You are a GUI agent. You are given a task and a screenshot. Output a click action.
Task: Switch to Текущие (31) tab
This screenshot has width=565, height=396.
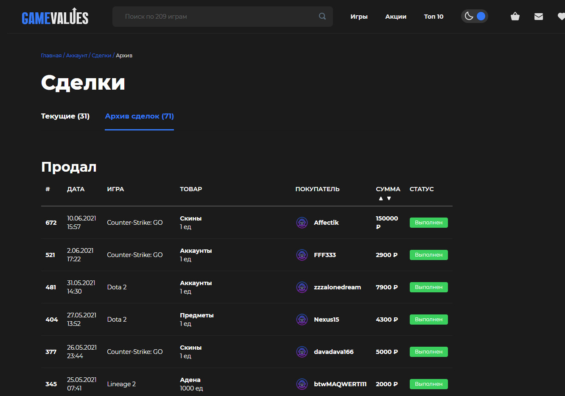[65, 116]
